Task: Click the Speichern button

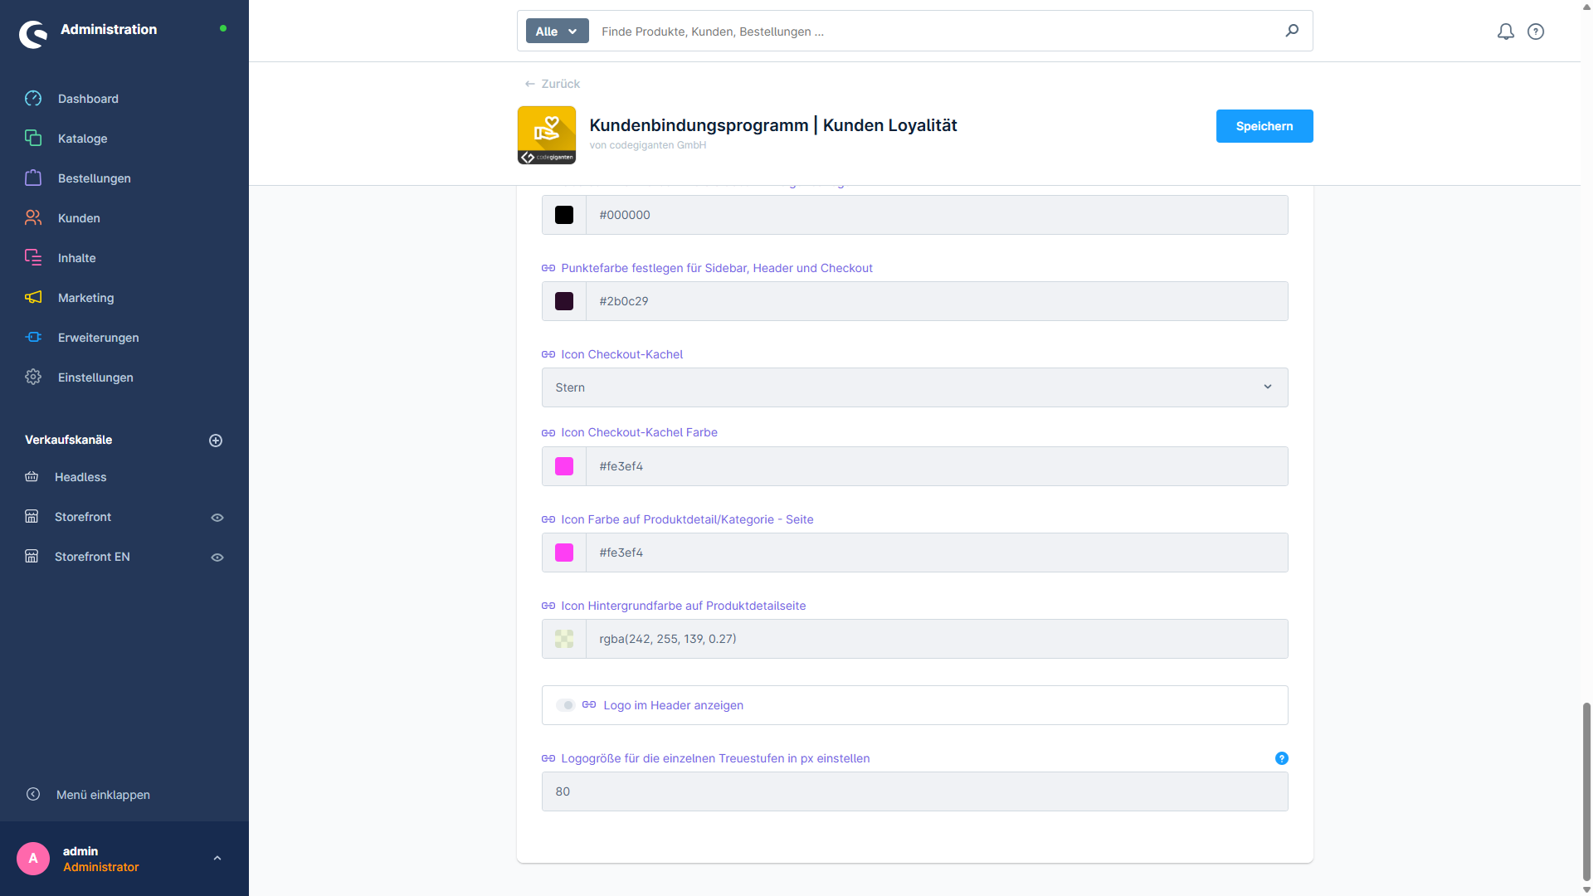Action: coord(1264,126)
